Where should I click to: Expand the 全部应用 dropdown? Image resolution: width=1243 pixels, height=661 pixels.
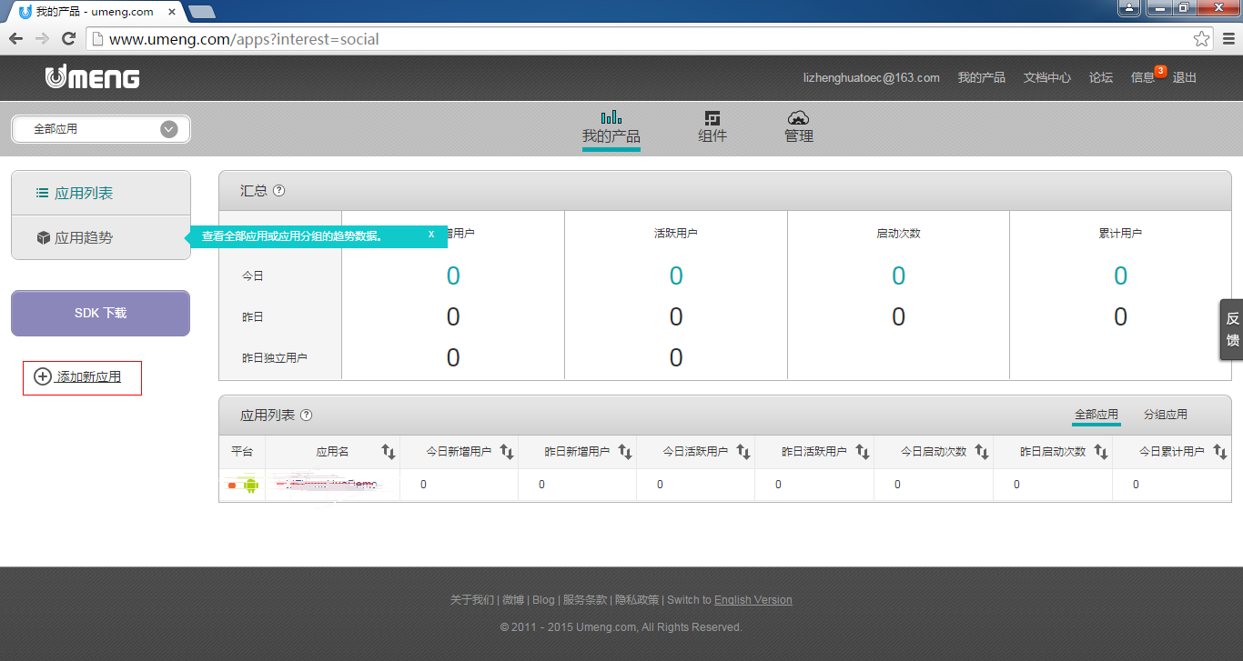(101, 129)
